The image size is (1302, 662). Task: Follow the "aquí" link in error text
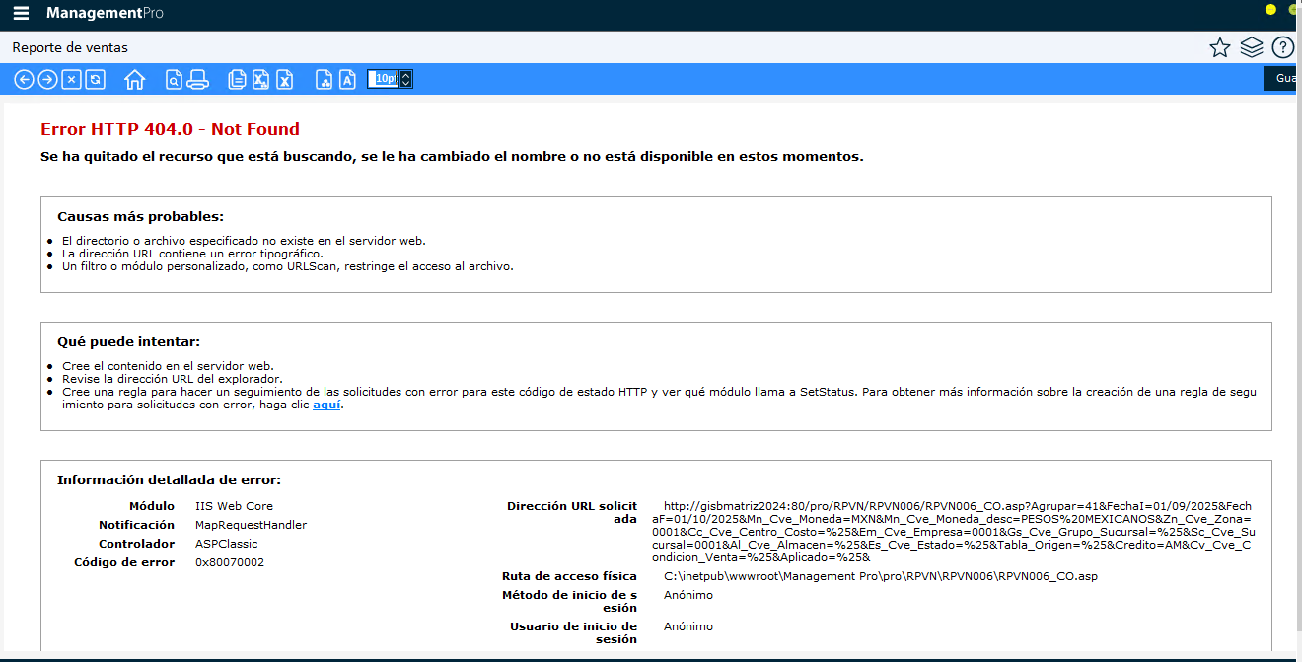coord(326,405)
